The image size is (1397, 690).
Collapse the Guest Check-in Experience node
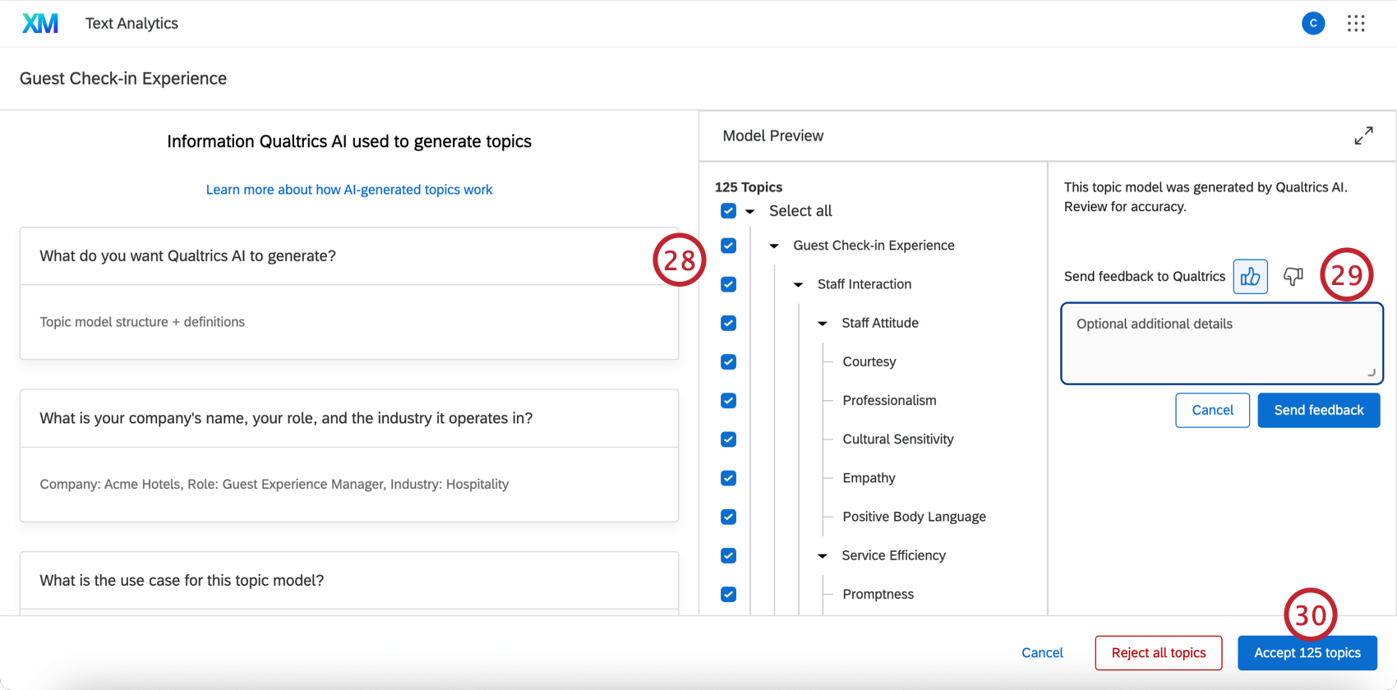click(x=774, y=246)
